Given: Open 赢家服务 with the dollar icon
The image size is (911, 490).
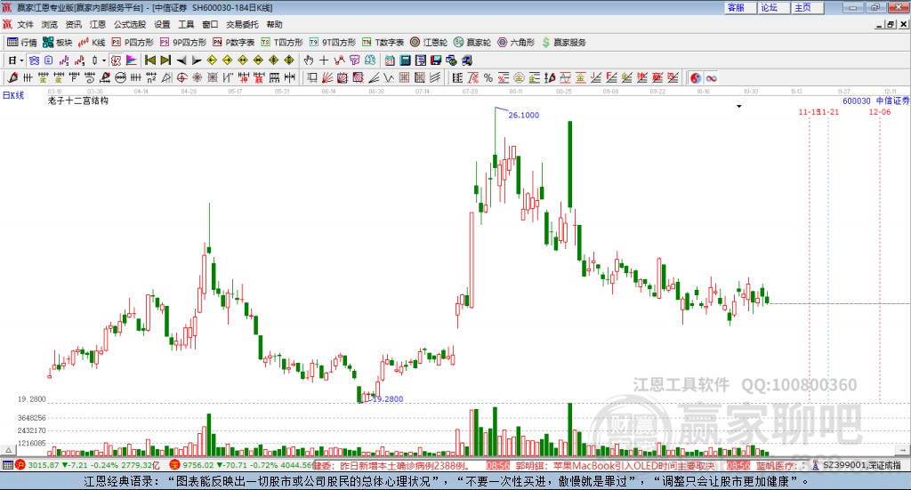Looking at the screenshot, I should pos(563,43).
